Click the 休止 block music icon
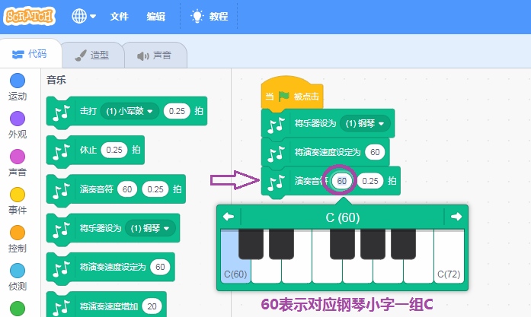This screenshot has height=317, width=531. [x=61, y=152]
